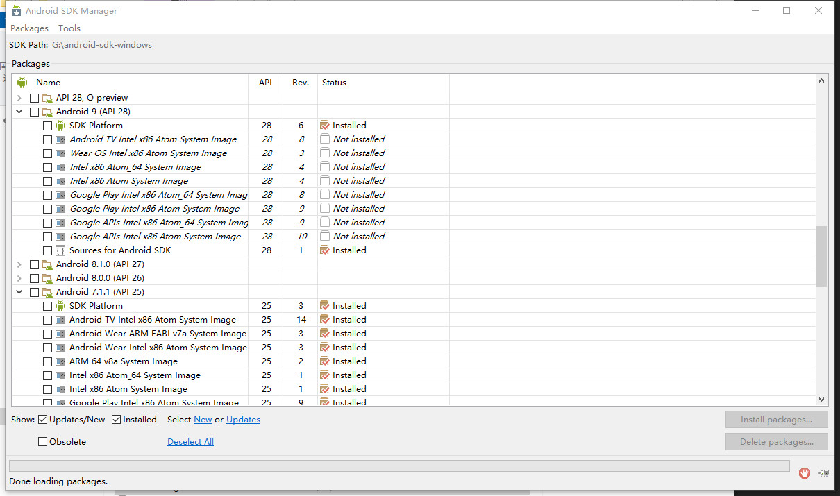Select Android Wear Intel x86 Atom System Image row
Image resolution: width=840 pixels, height=496 pixels.
(415, 348)
